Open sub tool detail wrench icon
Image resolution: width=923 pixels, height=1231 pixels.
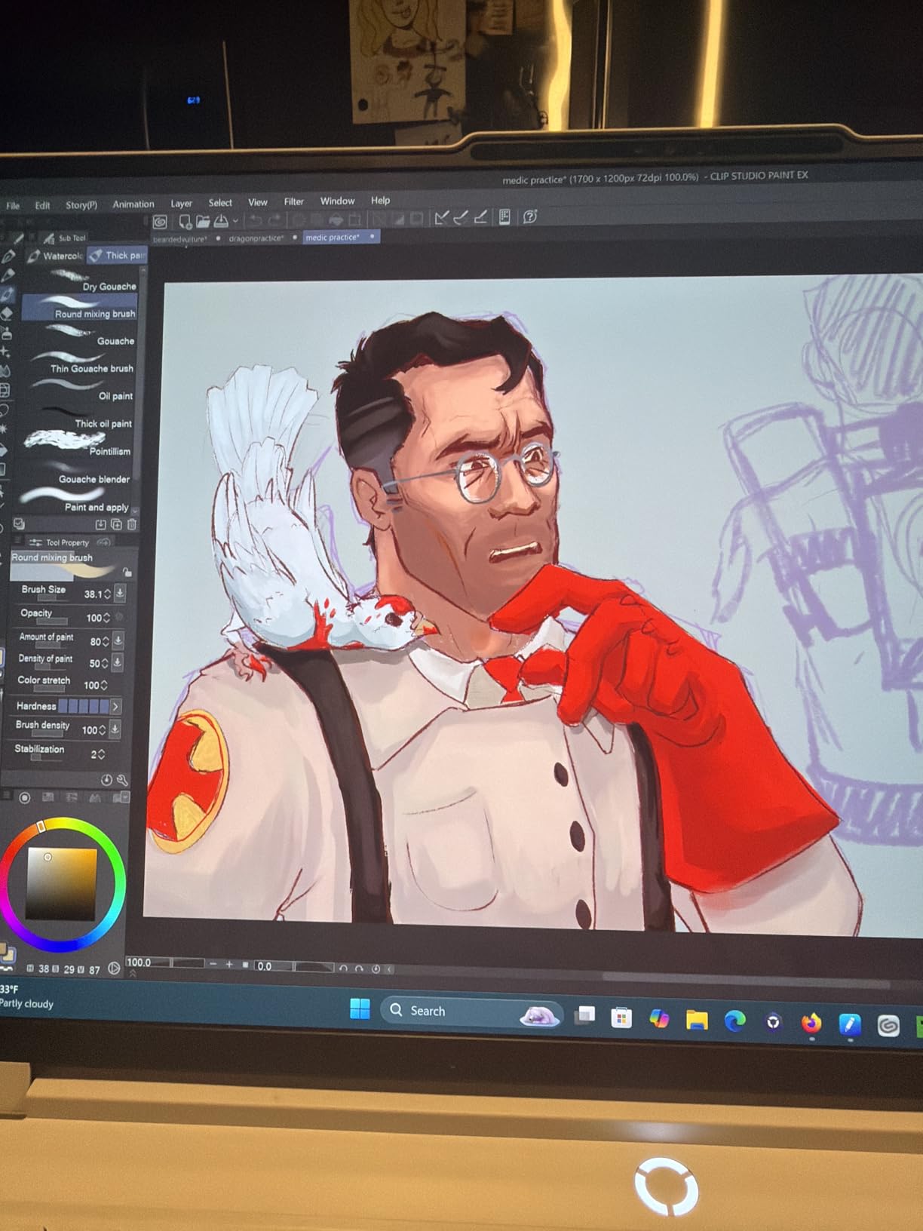click(122, 780)
